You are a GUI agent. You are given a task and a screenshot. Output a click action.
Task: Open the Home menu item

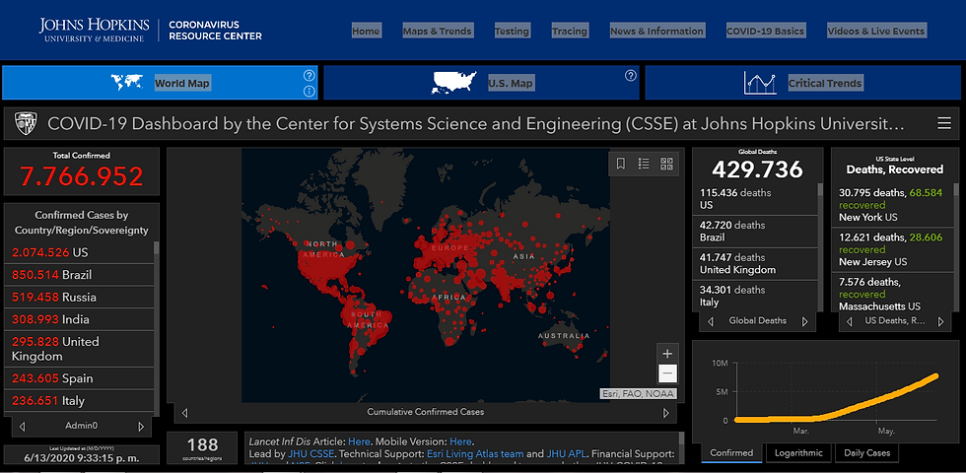coord(366,31)
